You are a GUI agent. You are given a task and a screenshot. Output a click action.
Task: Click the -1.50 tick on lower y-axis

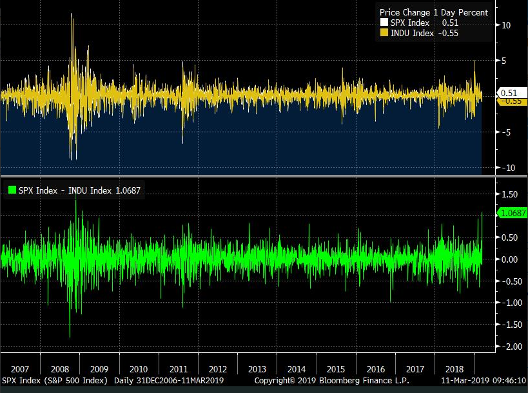coord(511,325)
